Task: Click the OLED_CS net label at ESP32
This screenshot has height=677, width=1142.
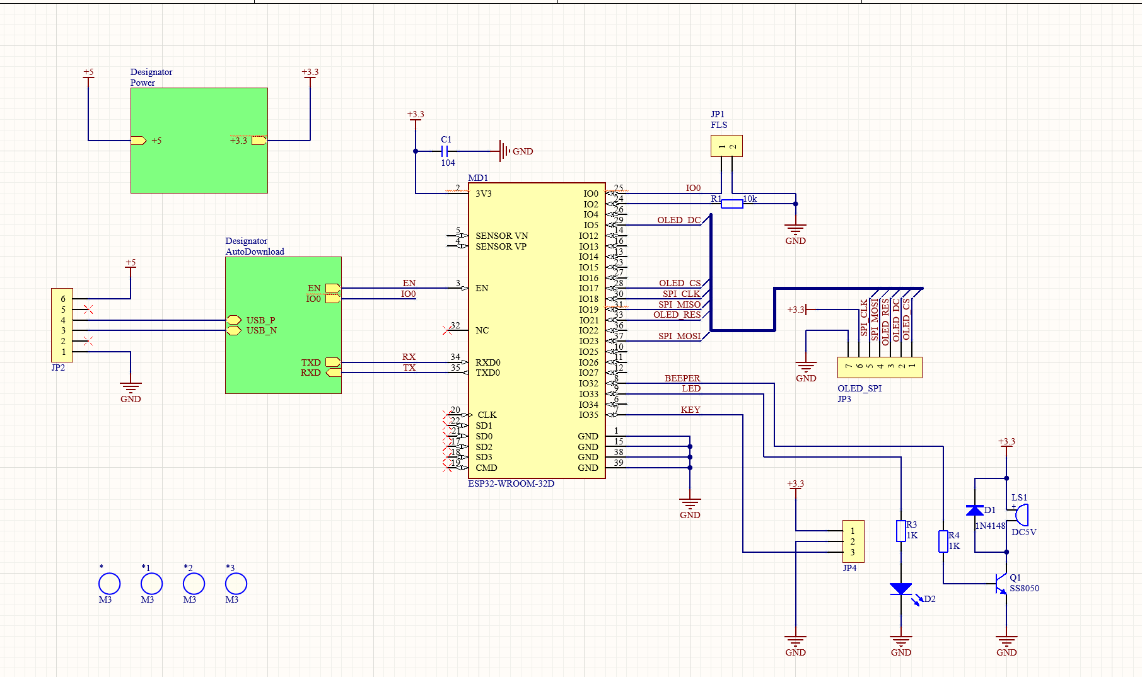Action: pos(680,283)
